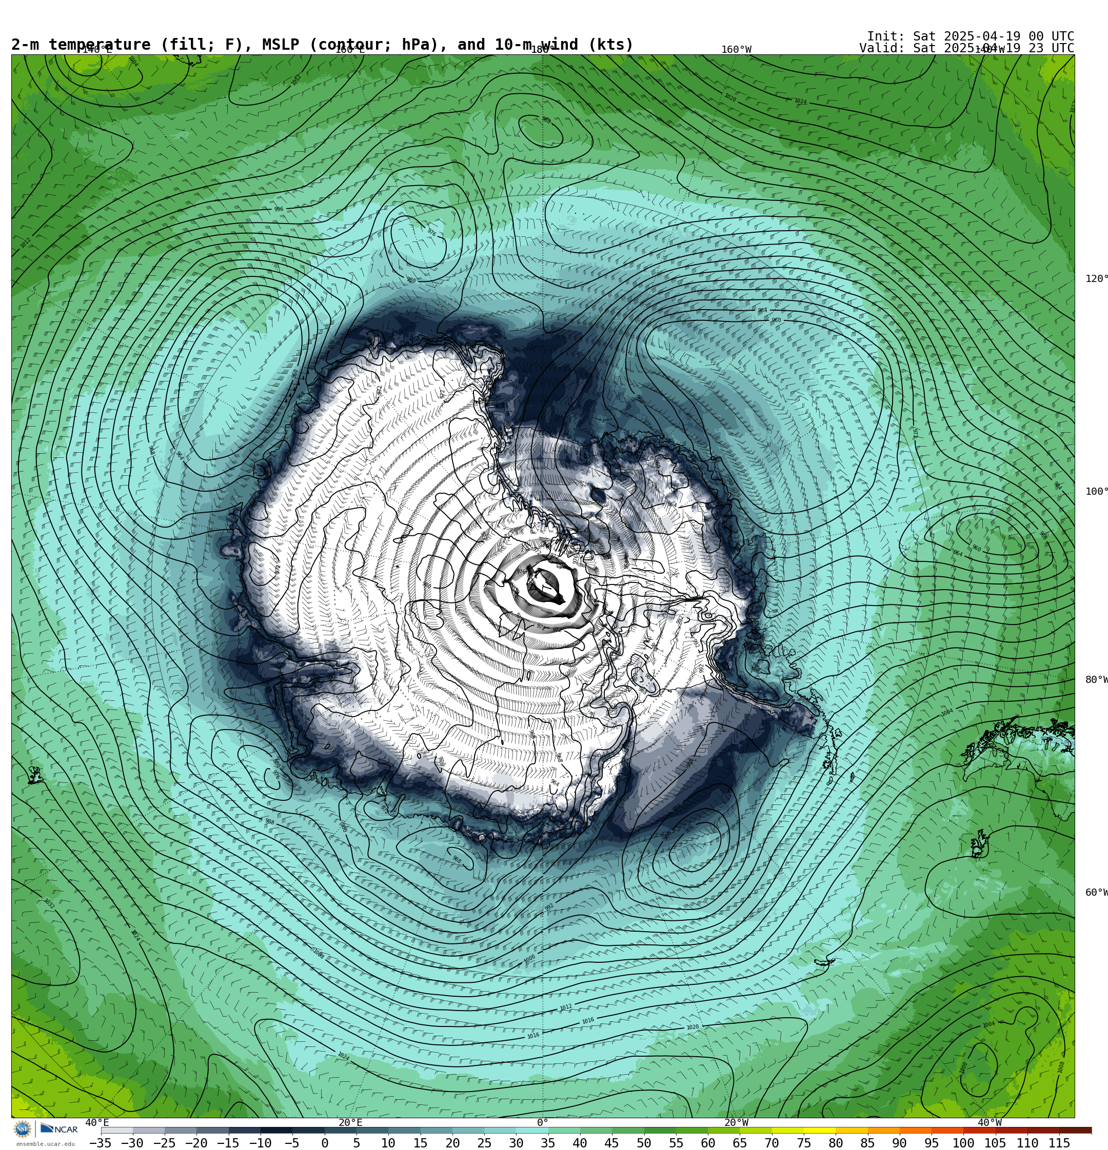
Task: Pick the dark brown swatch right of 115
Action: point(1076,1130)
